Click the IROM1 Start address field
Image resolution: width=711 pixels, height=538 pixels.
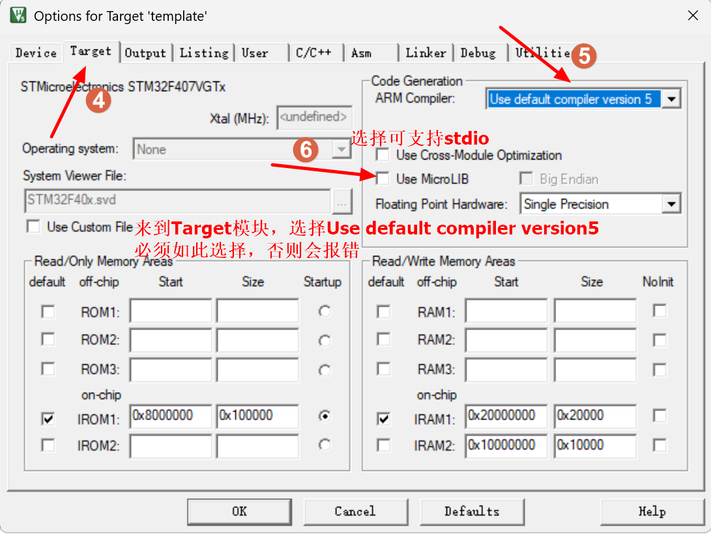171,416
